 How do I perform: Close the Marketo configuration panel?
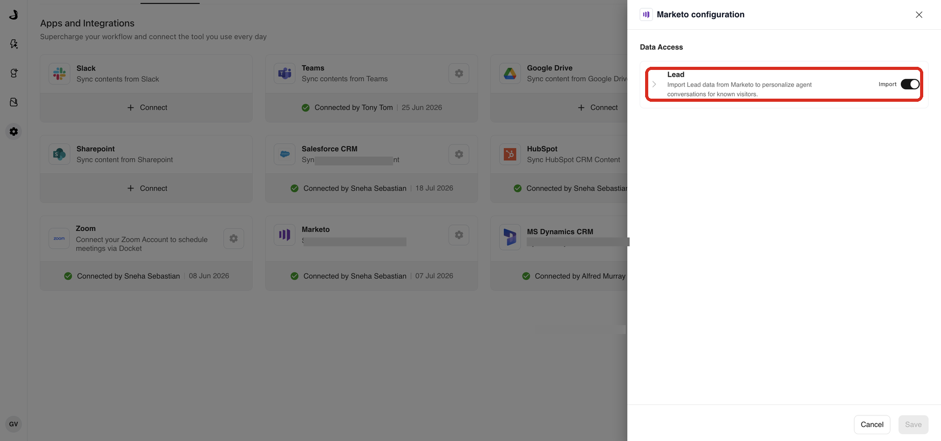(x=919, y=15)
